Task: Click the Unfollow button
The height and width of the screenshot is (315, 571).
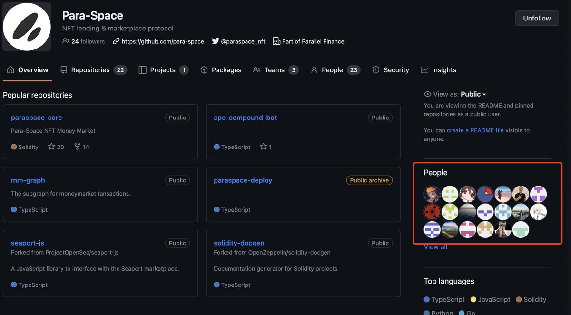Action: [x=537, y=18]
